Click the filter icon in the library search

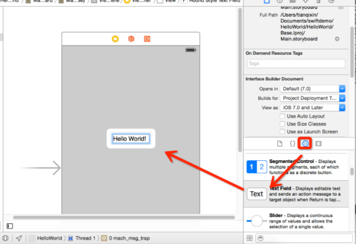point(260,238)
